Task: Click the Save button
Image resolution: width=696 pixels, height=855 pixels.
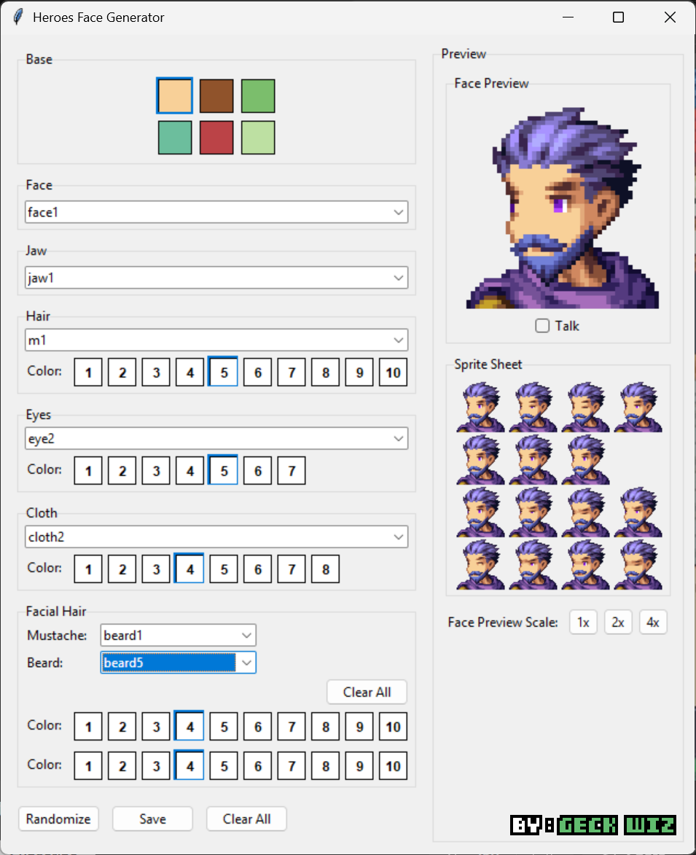Action: (x=152, y=819)
